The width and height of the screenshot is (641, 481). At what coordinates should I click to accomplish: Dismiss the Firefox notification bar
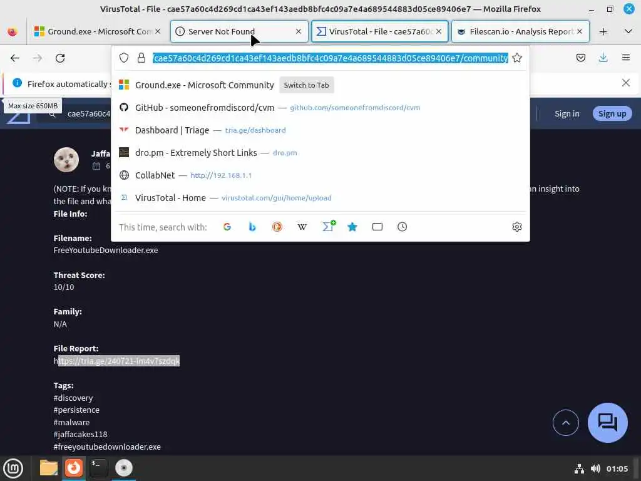(x=626, y=83)
